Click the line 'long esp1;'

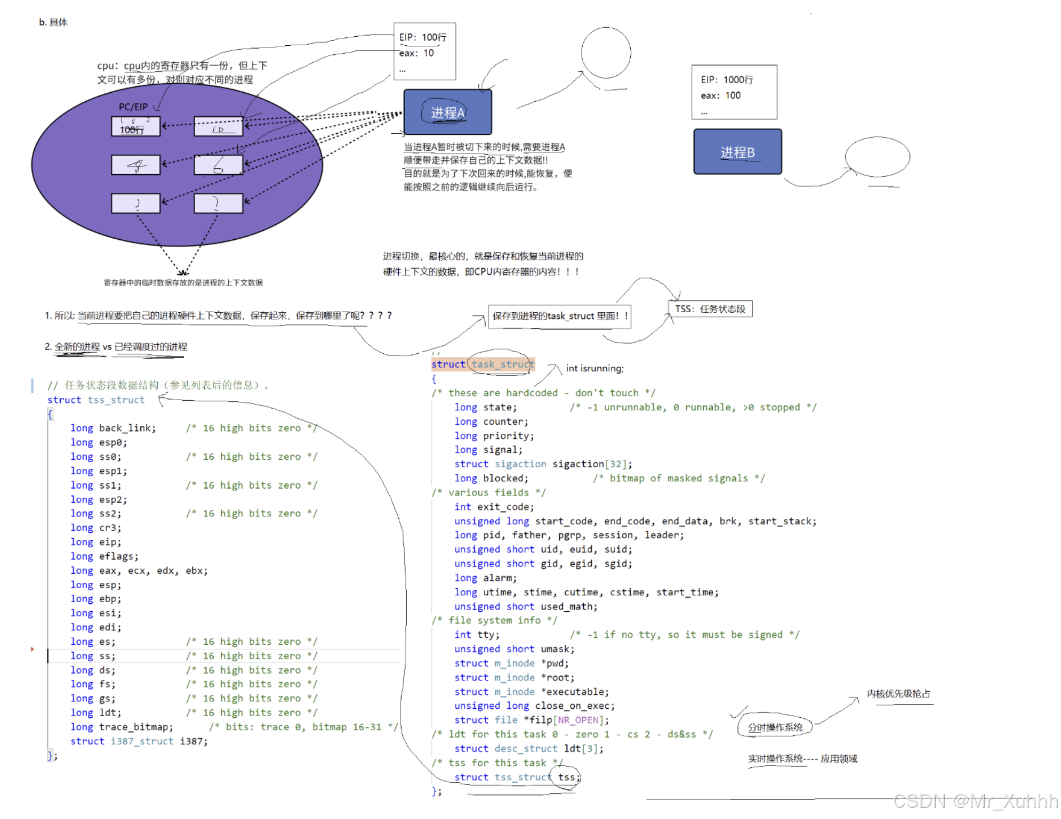(x=99, y=471)
